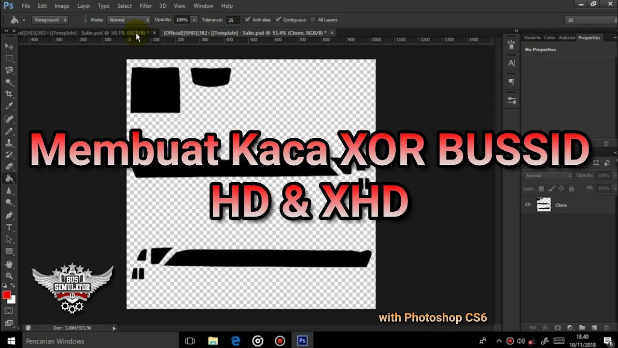Select the Brush tool
This screenshot has height=348, width=618.
point(9,130)
